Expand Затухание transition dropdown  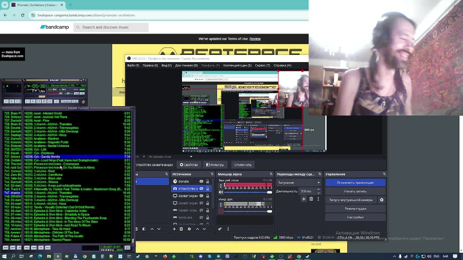click(x=298, y=183)
